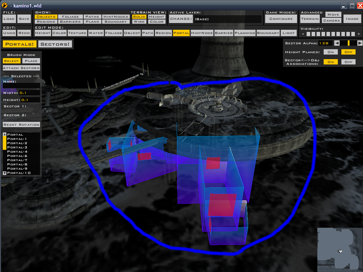Switch to Foliage edit mode
Screen dimensions: 363x272
click(114, 33)
